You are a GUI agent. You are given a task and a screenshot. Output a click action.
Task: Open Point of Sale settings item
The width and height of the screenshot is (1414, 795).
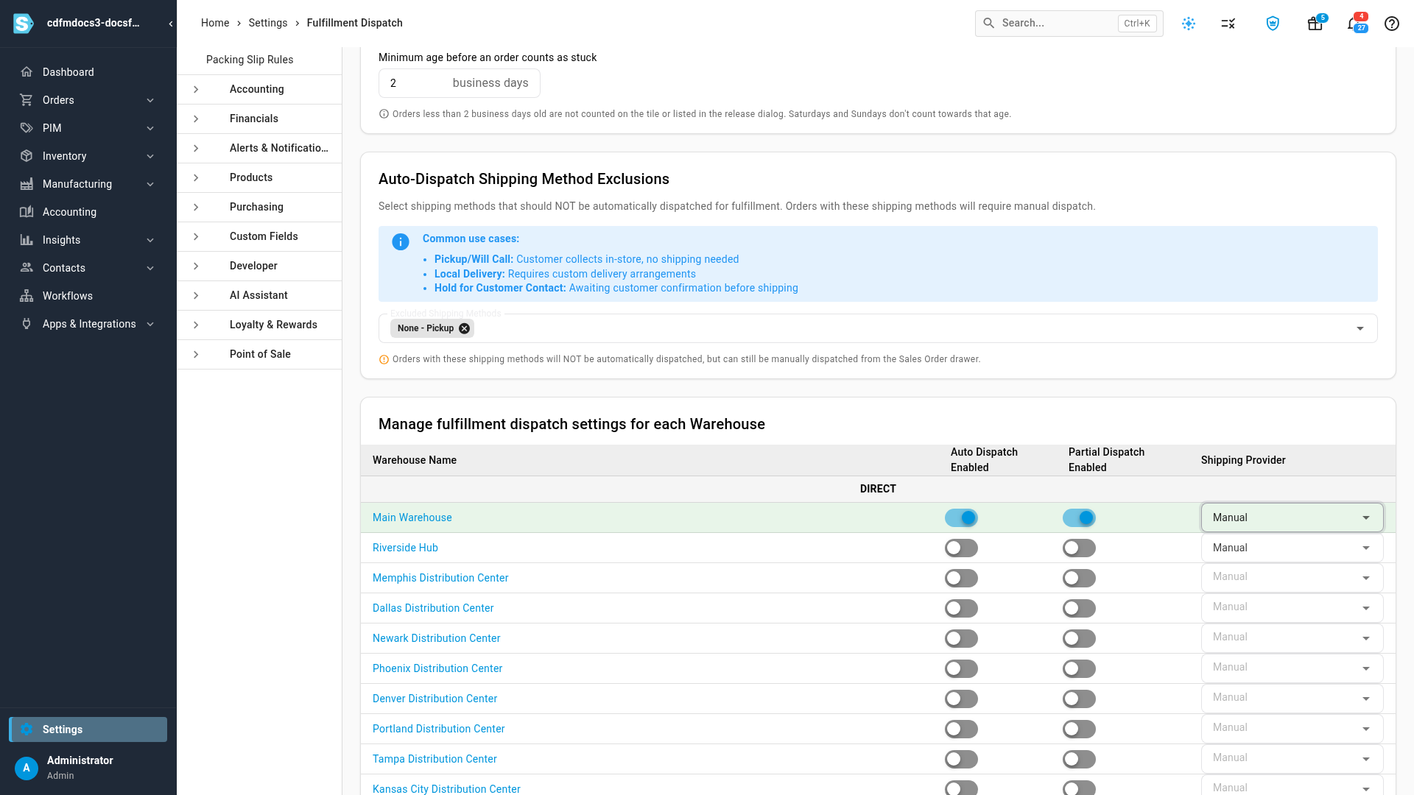click(x=259, y=354)
